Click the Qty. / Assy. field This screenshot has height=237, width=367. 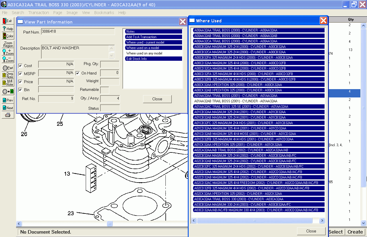(110, 99)
